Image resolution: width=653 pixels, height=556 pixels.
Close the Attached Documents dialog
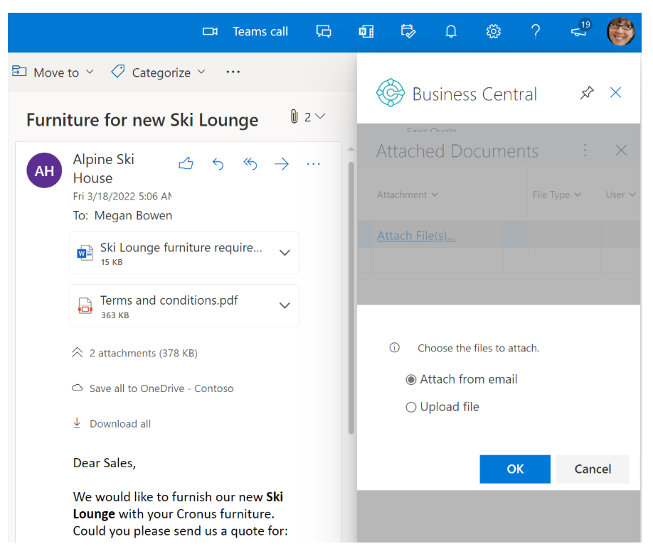tap(621, 150)
